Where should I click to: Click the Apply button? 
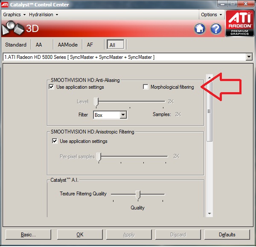(129, 235)
